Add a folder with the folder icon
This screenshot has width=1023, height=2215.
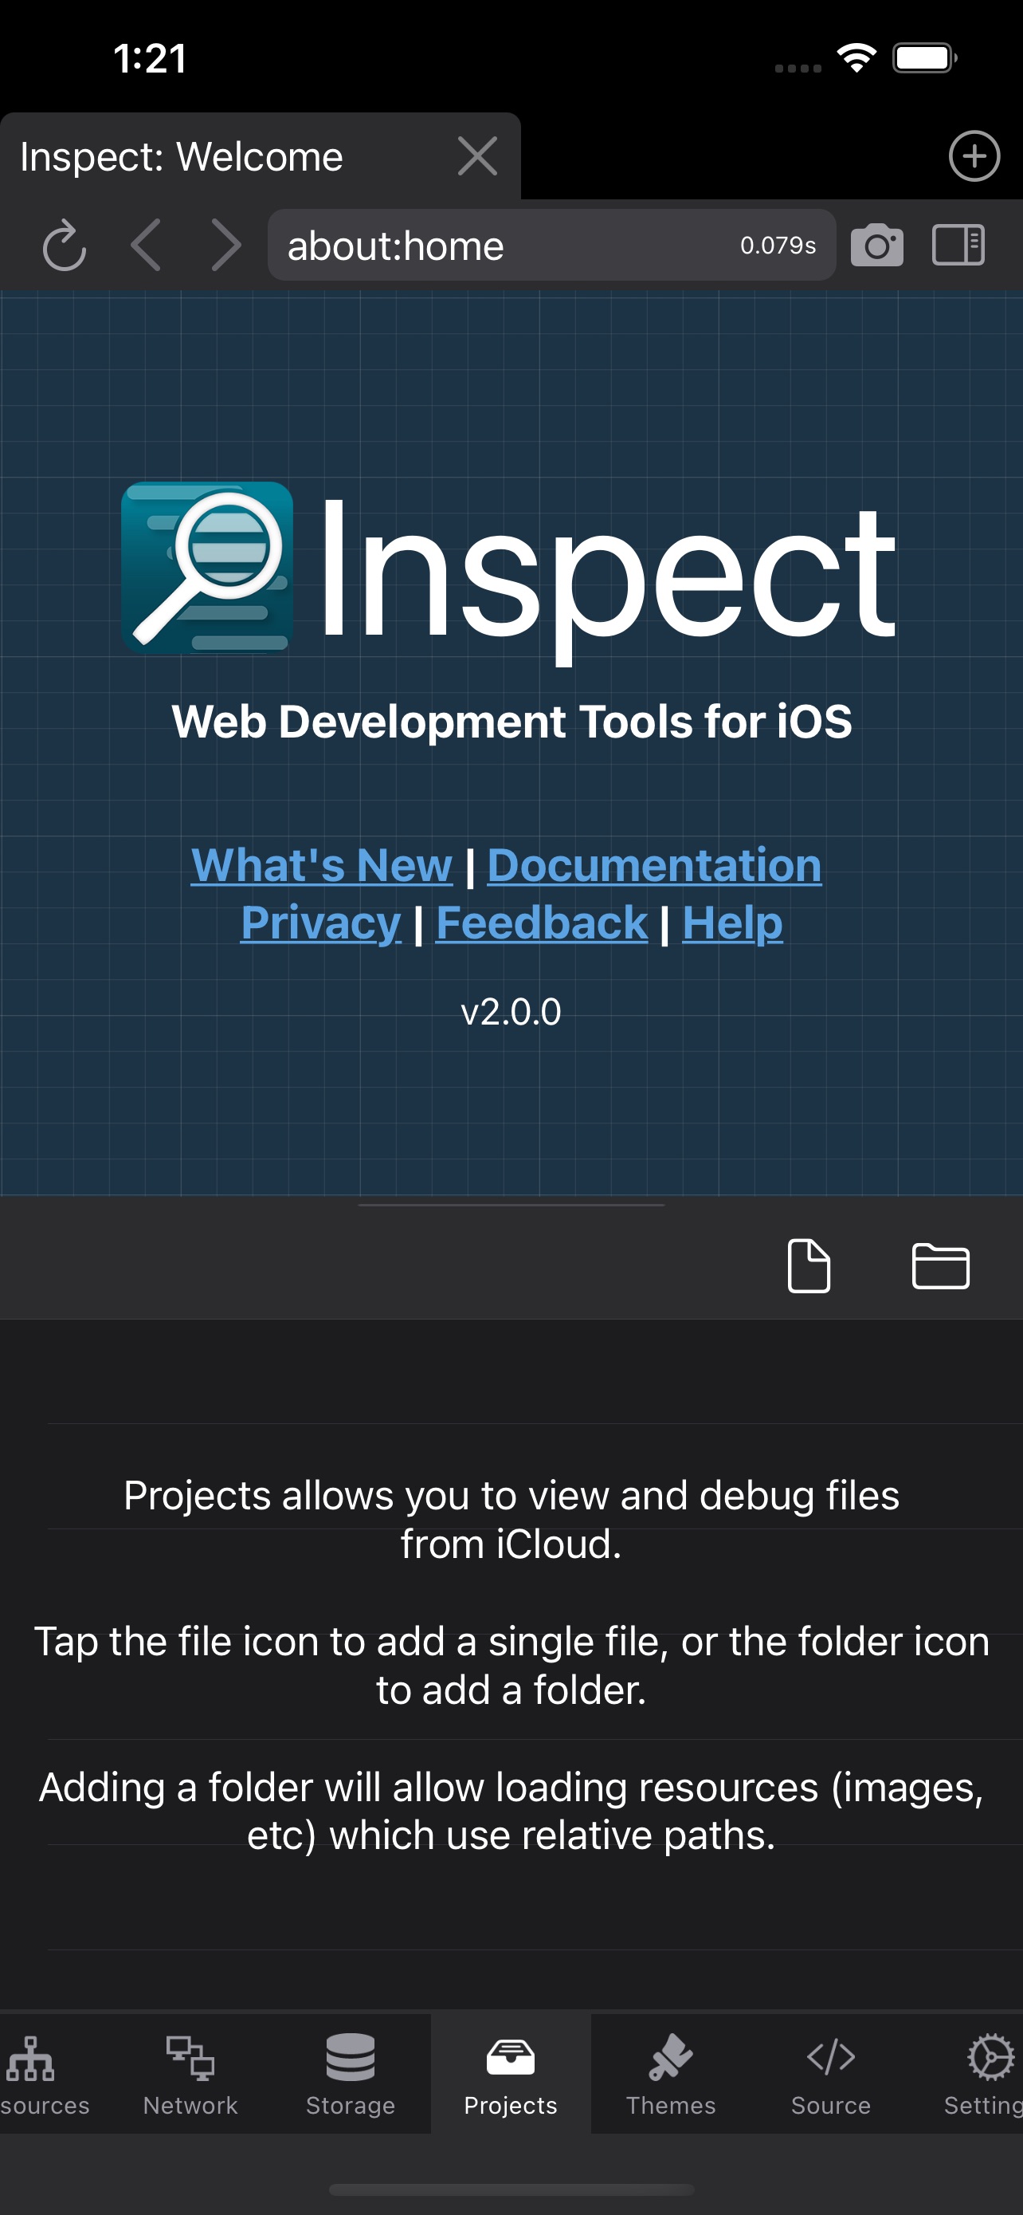(x=941, y=1265)
